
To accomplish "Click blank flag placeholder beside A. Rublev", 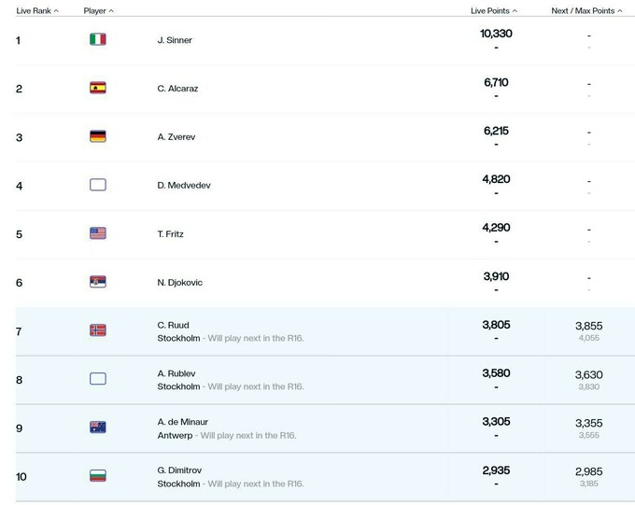I will point(97,379).
